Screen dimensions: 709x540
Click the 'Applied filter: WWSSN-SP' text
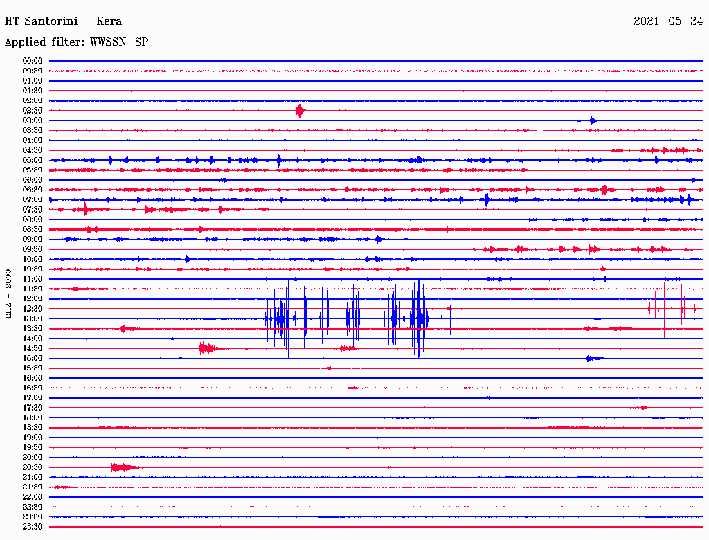[x=76, y=42]
